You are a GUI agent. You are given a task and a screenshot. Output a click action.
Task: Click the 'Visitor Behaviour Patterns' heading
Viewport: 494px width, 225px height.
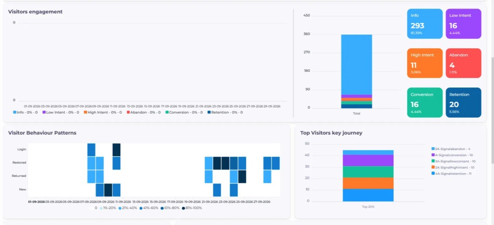(42, 133)
